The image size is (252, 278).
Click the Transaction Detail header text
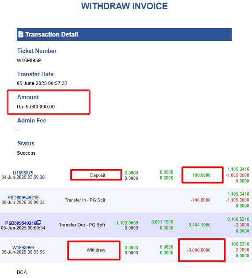(x=52, y=34)
